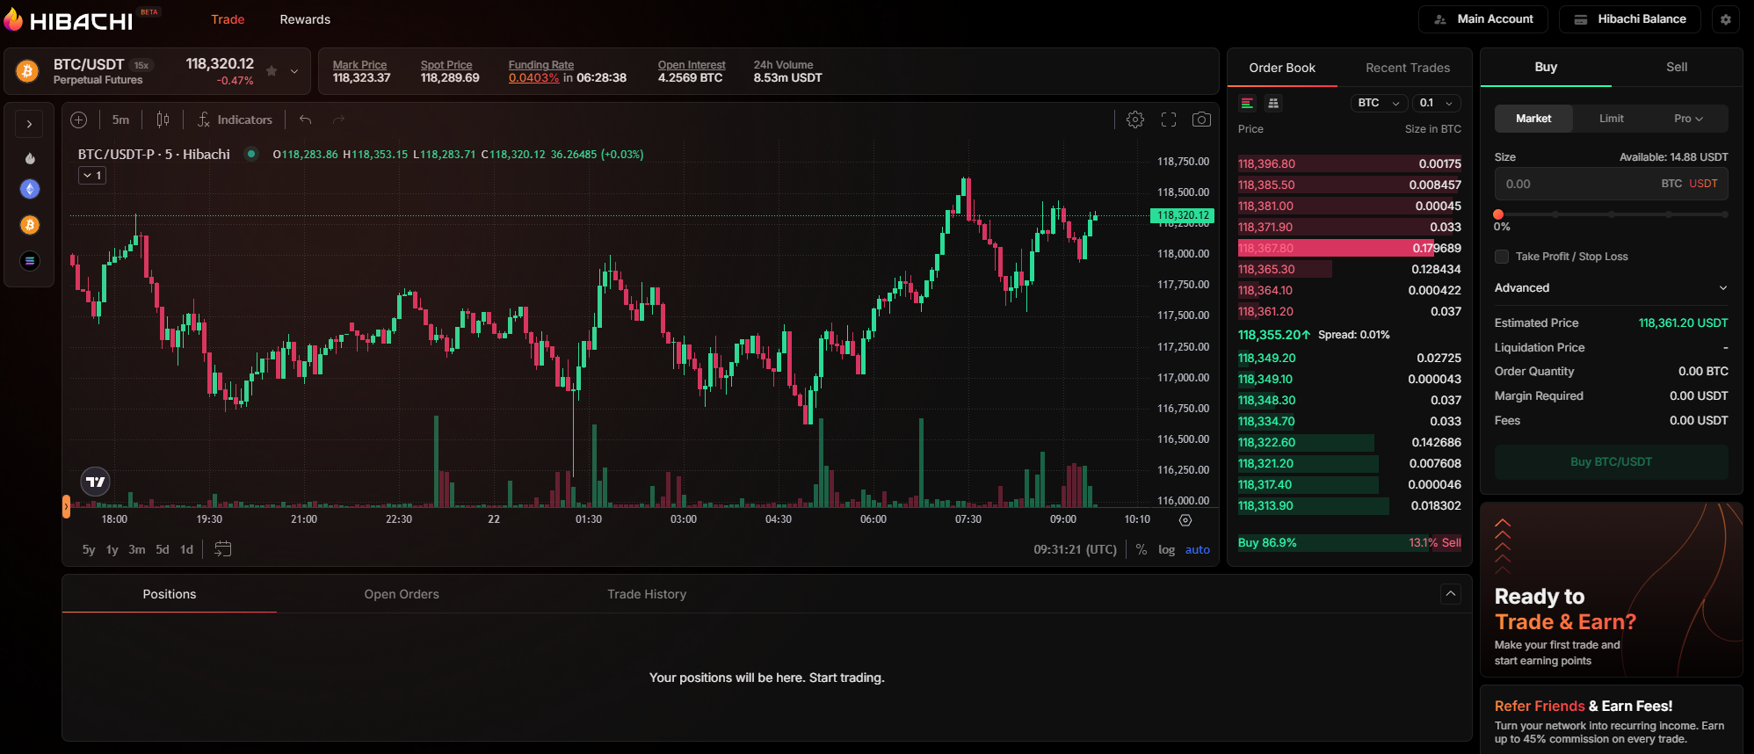
Task: Open chart settings gear
Action: click(1135, 120)
